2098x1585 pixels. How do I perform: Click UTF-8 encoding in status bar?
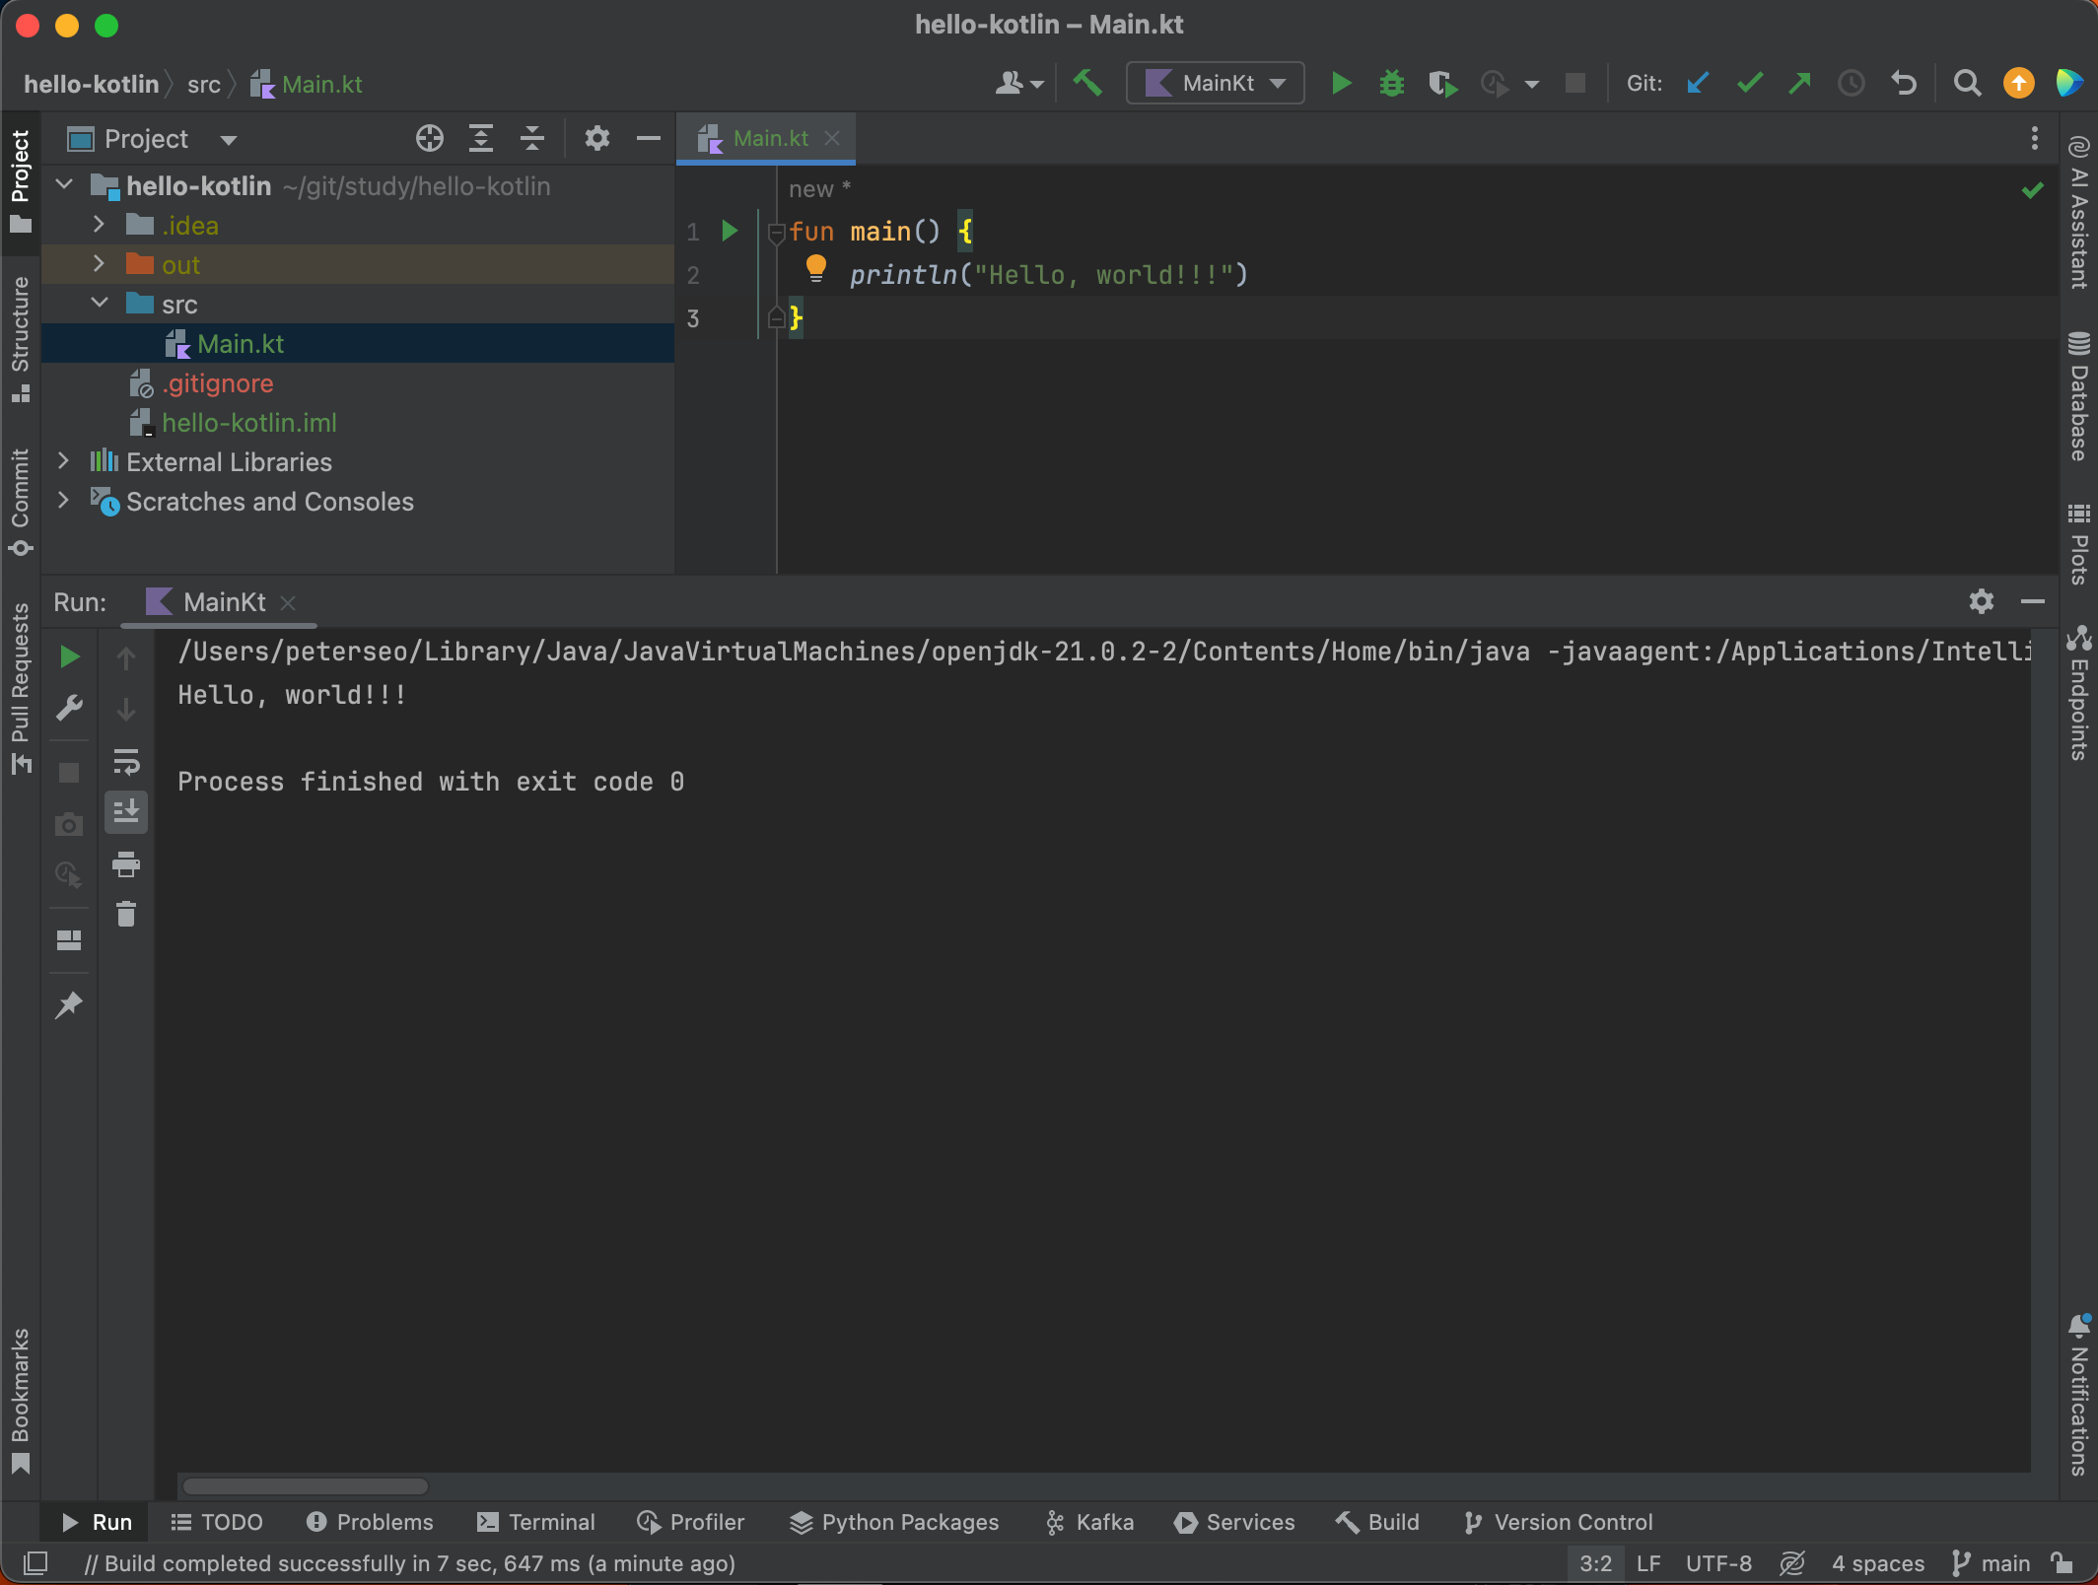[x=1718, y=1563]
